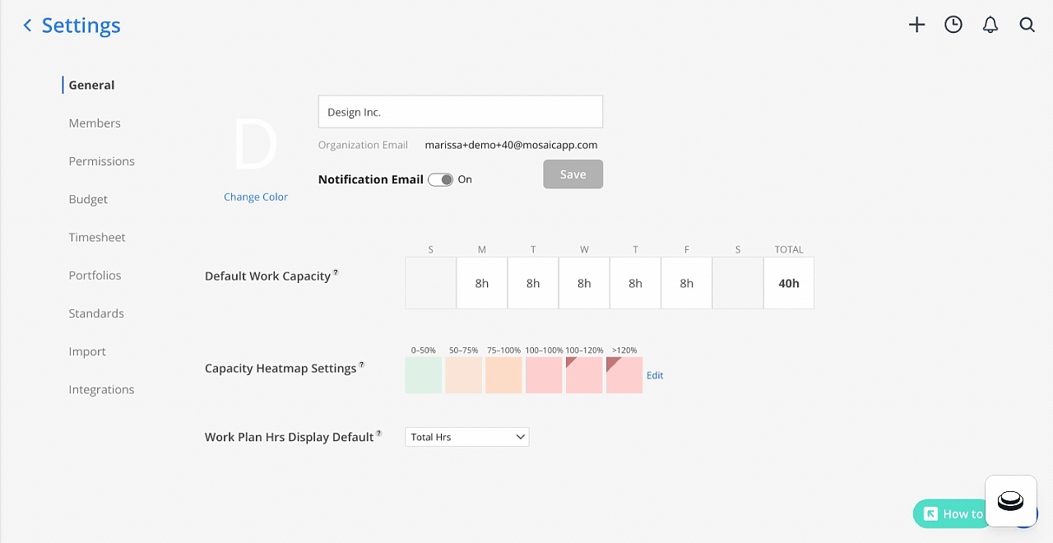The height and width of the screenshot is (543, 1053).
Task: Open the Members settings tab
Action: pos(95,123)
